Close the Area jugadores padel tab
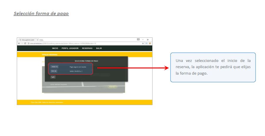265x136 pixels. [x=37, y=40]
